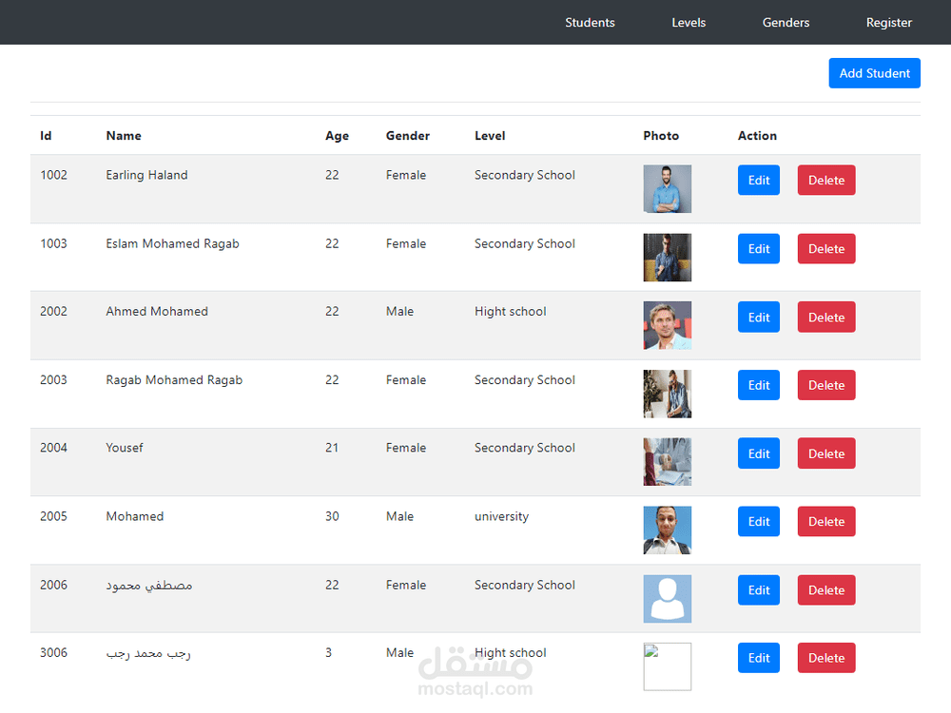
Task: Open the Levels navigation menu item
Action: click(x=689, y=22)
